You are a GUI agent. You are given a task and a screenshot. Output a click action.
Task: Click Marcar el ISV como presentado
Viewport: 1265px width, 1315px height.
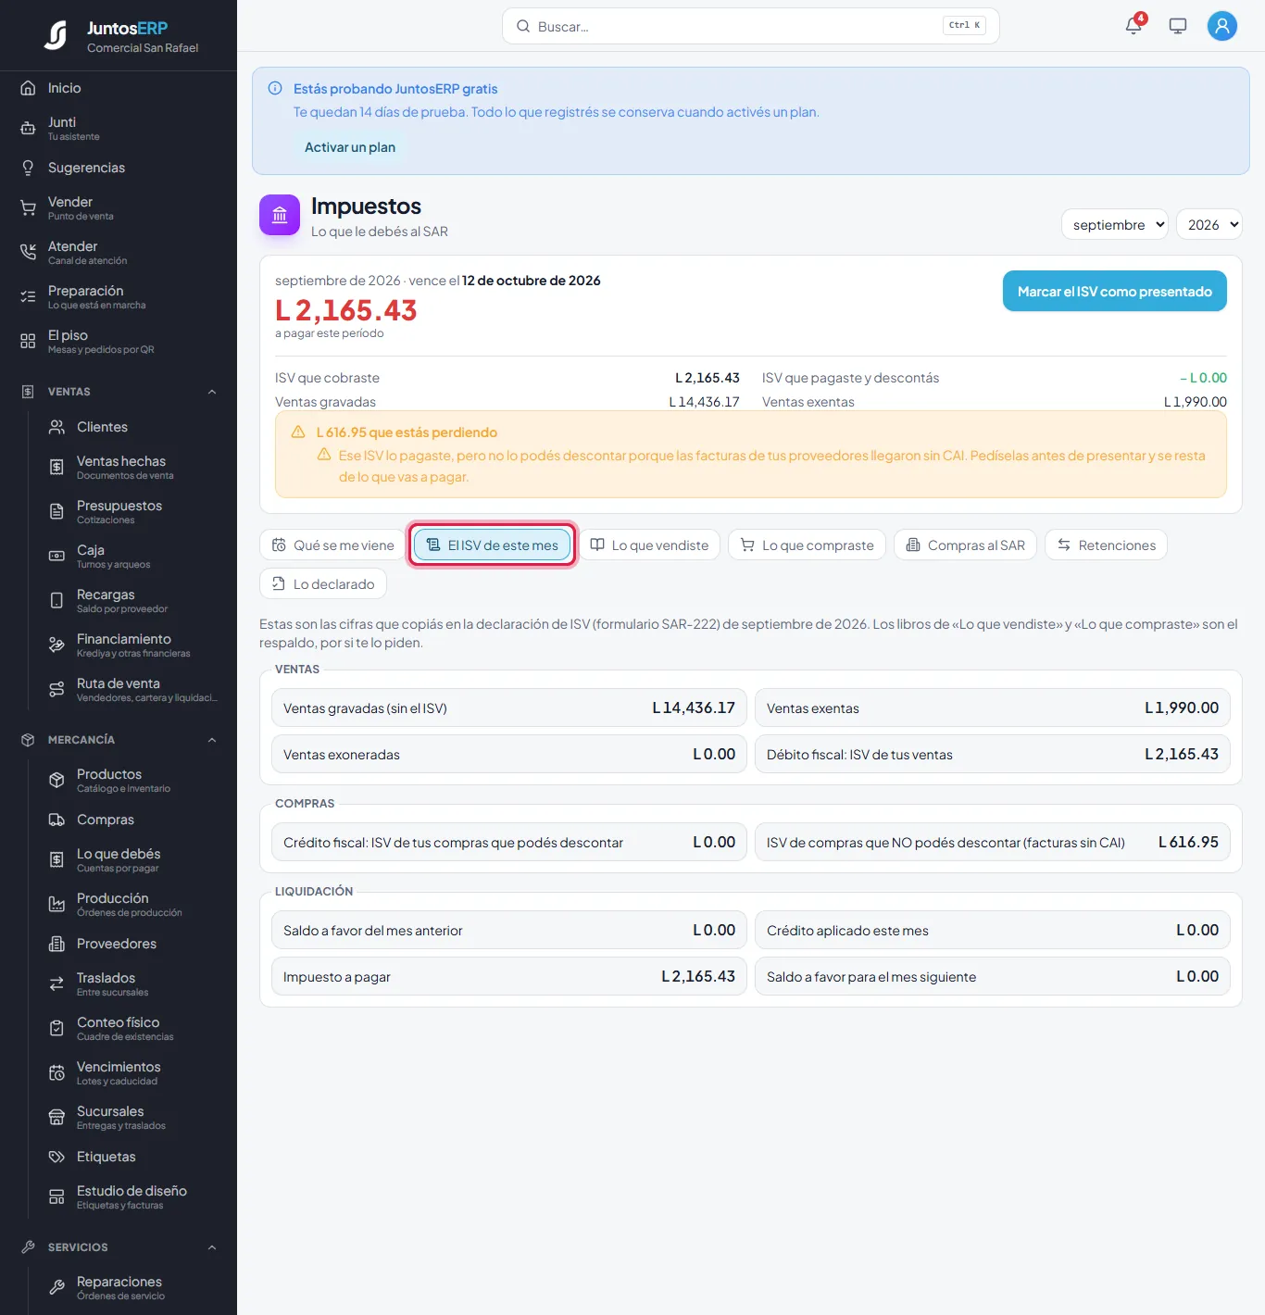click(1114, 291)
